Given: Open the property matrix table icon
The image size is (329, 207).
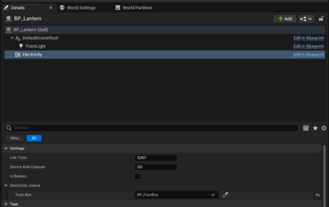Looking at the screenshot, I should pos(306,128).
